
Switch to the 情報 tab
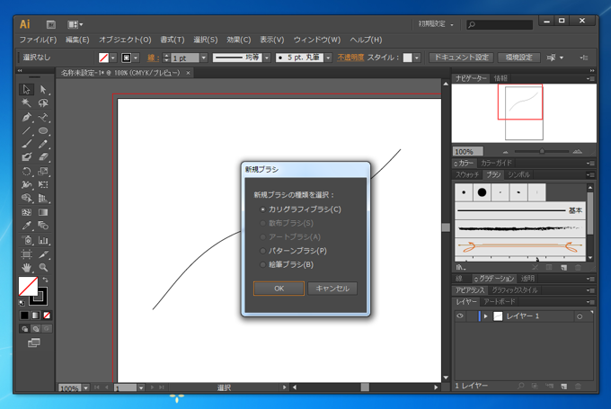[x=500, y=78]
